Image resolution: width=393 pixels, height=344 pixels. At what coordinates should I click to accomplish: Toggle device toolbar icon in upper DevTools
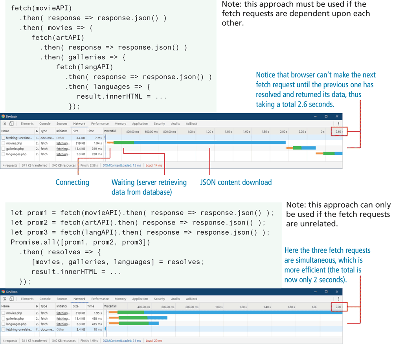pyautogui.click(x=11, y=123)
